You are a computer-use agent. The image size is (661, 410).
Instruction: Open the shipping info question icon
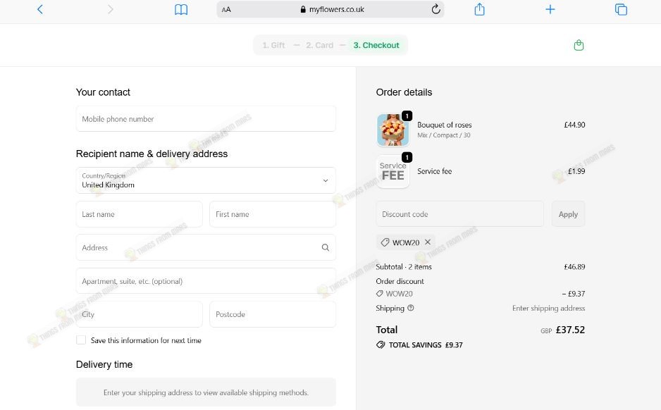click(411, 308)
